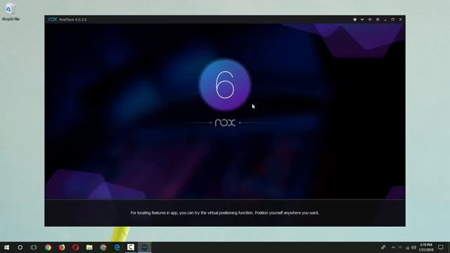This screenshot has width=450, height=253.
Task: Open Task View in taskbar
Action: click(34, 247)
